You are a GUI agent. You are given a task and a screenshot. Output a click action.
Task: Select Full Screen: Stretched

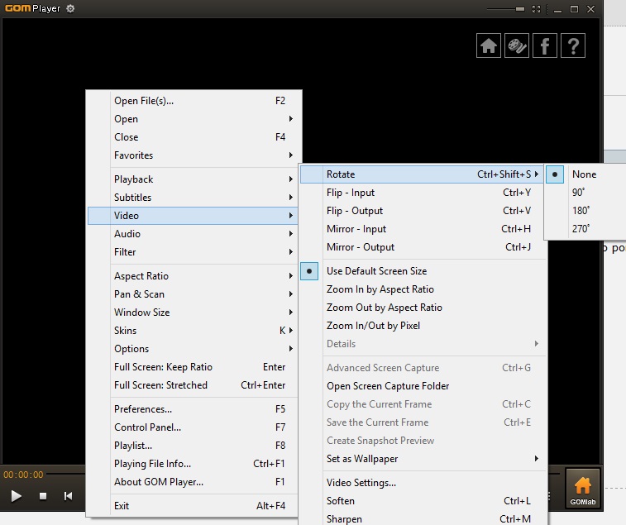click(x=193, y=385)
